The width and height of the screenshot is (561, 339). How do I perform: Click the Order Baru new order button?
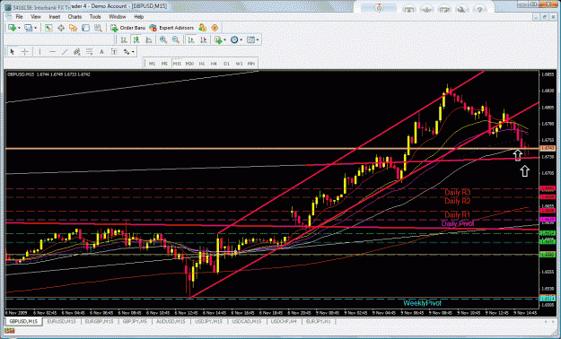coord(127,28)
